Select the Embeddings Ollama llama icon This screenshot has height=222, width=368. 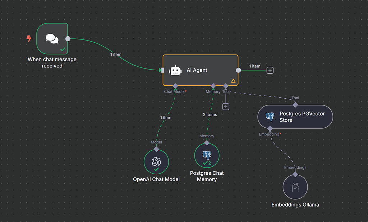click(295, 186)
